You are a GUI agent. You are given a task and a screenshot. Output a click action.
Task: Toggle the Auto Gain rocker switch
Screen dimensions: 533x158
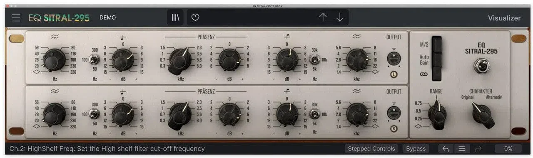[436, 59]
